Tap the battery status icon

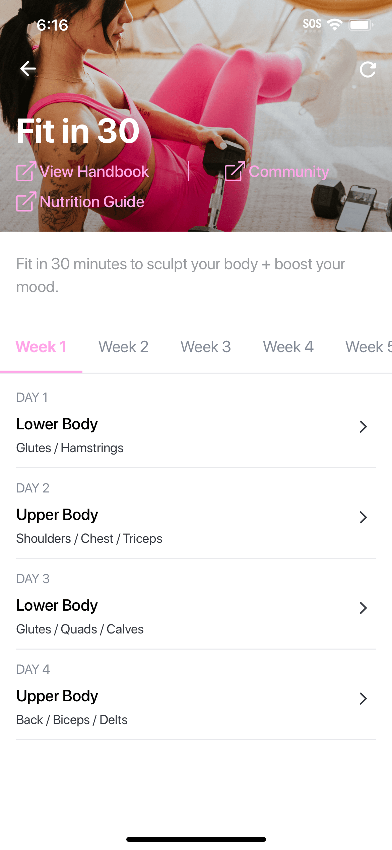point(360,25)
